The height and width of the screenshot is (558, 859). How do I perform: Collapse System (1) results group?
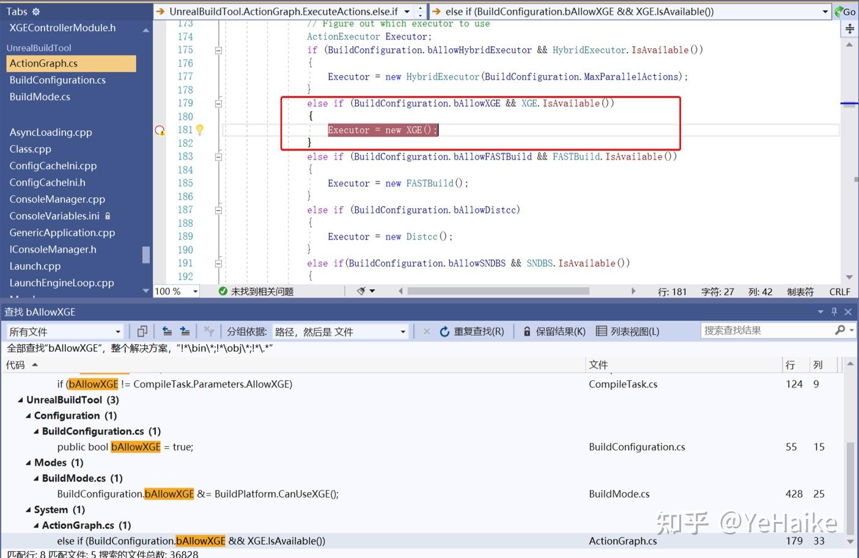click(x=28, y=510)
